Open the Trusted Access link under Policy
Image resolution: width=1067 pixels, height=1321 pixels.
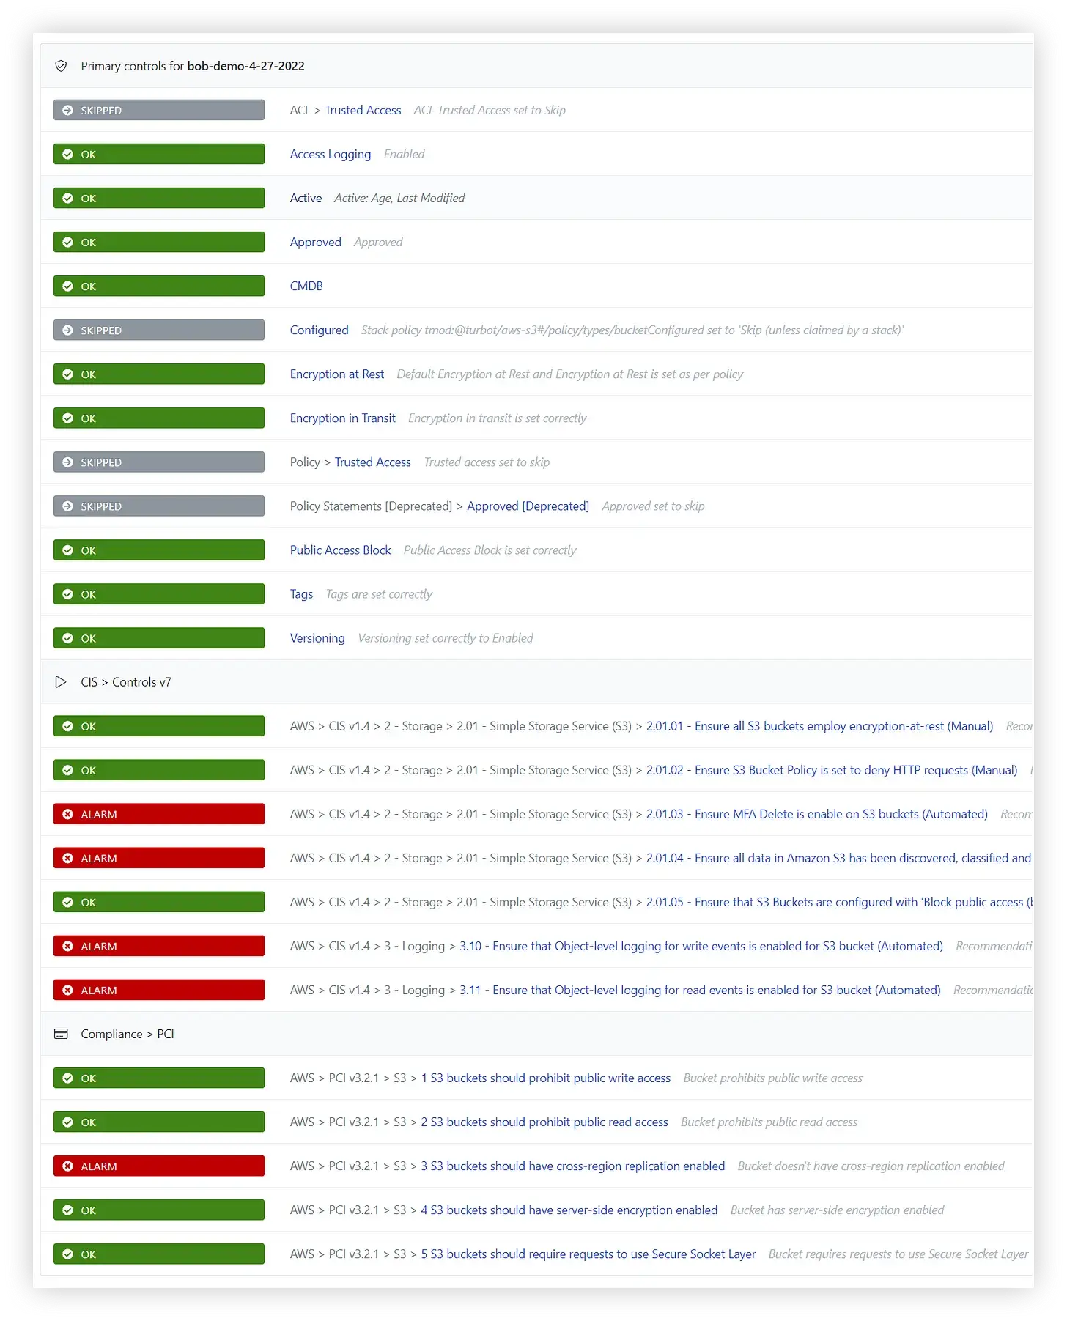click(372, 462)
